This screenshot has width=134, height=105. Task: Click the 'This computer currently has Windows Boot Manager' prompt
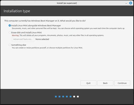click(45, 21)
